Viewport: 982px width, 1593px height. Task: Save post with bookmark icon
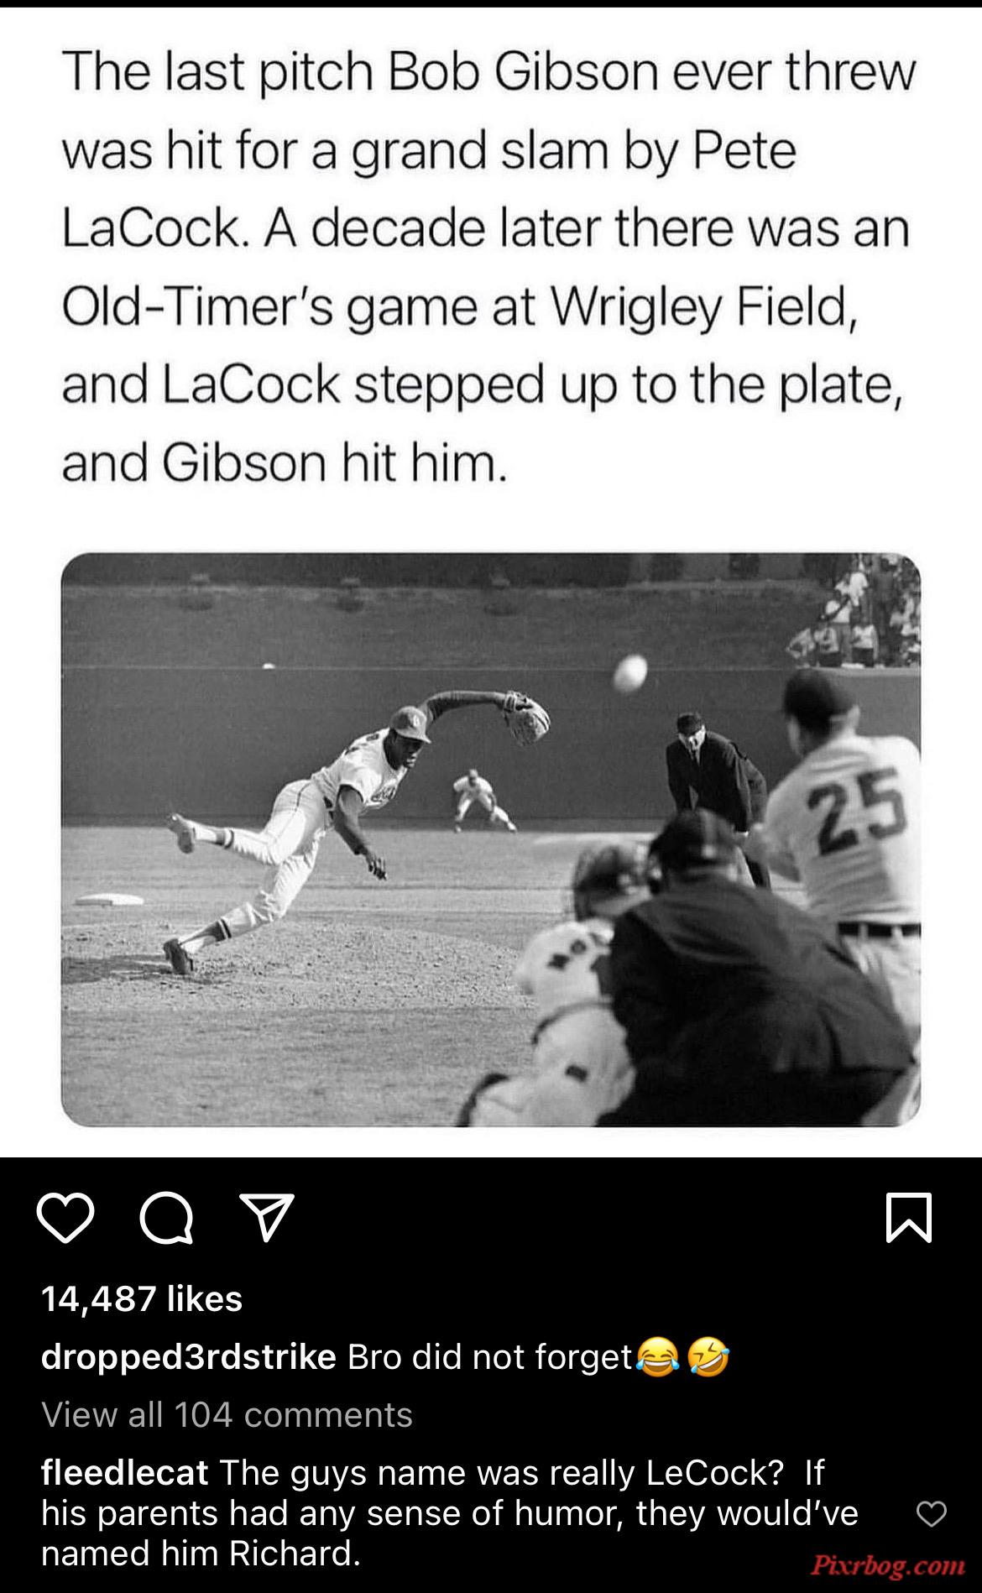coord(909,1218)
